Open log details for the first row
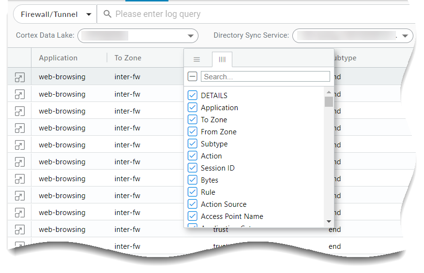Viewport: 424px width, 273px height. click(x=19, y=77)
